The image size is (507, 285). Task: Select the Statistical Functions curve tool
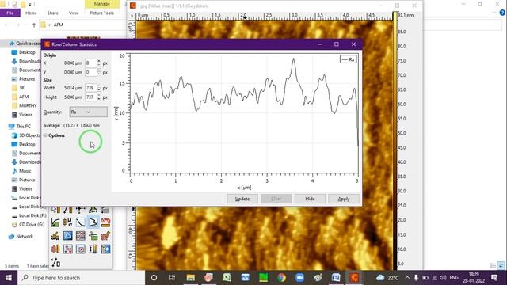click(x=80, y=222)
